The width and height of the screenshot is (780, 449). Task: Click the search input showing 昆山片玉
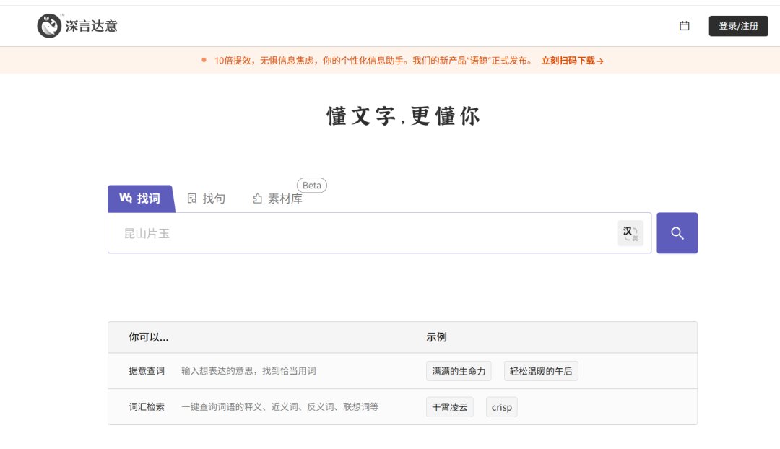(x=325, y=232)
